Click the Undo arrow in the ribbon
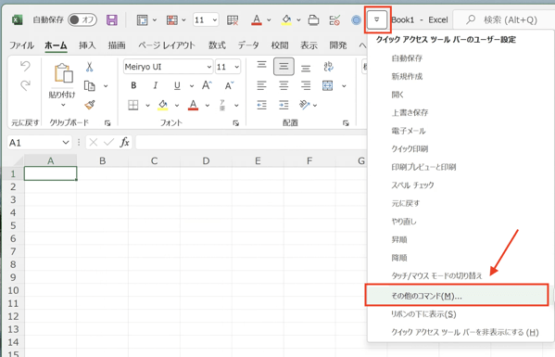555x357 pixels. [25, 66]
